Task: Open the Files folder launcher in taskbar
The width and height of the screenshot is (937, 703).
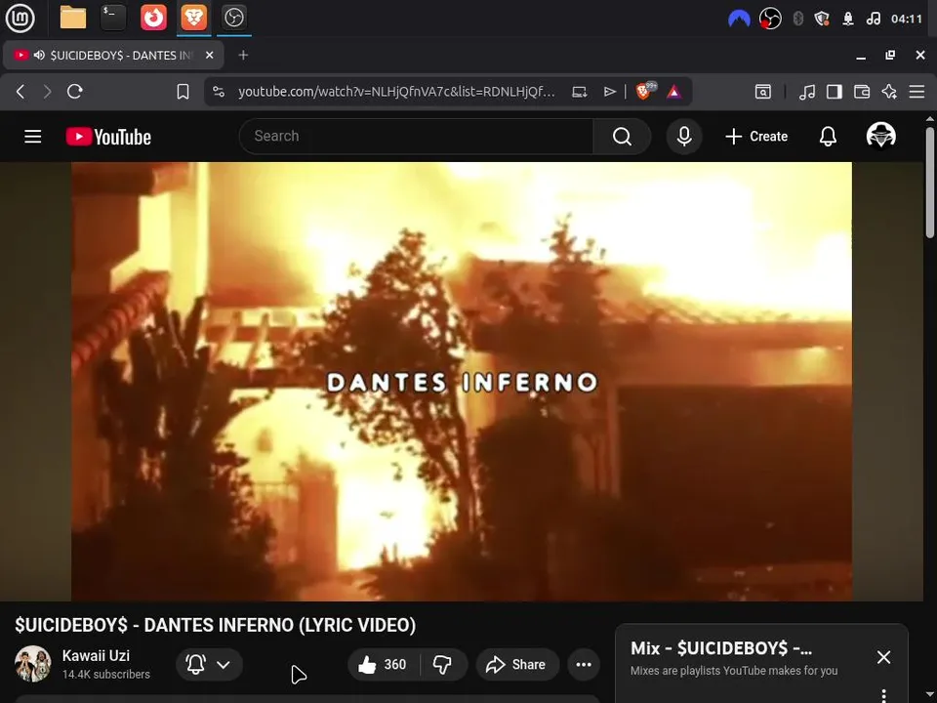Action: pyautogui.click(x=73, y=18)
